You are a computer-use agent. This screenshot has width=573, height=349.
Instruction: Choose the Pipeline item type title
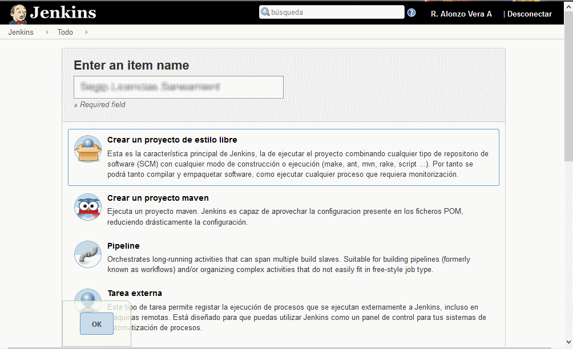[123, 246]
